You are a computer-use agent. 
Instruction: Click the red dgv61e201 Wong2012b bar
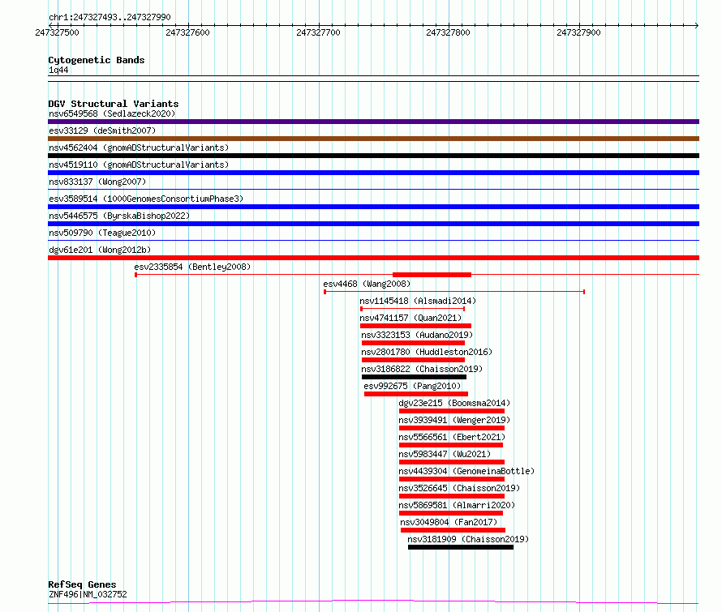(373, 258)
